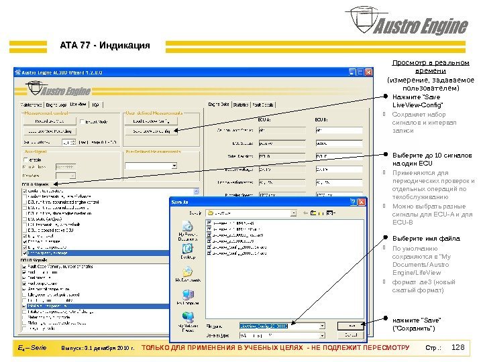Toggle the Expert Mode checkbox
The image size is (483, 362).
82,121
